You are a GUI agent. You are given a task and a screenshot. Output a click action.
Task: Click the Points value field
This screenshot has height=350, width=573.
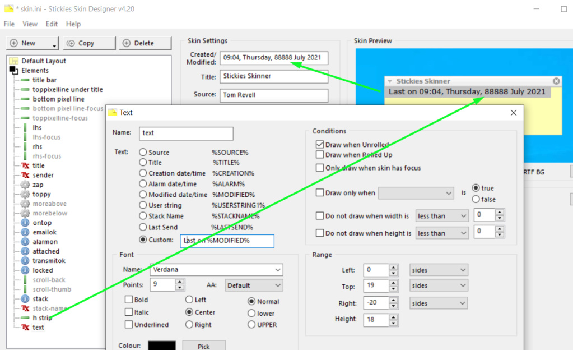(163, 284)
